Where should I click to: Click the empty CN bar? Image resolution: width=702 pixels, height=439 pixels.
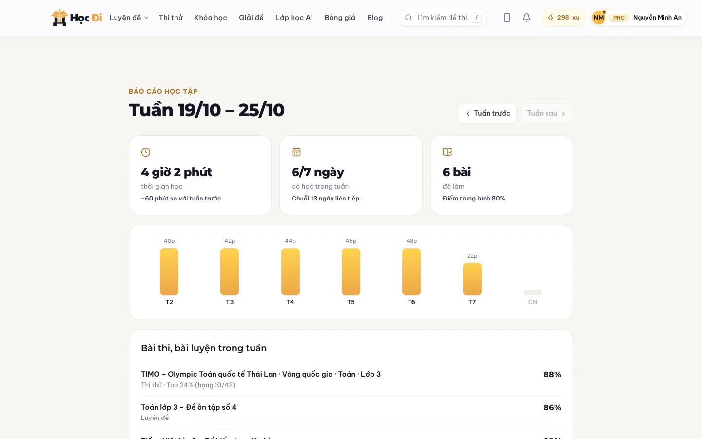[x=533, y=293]
